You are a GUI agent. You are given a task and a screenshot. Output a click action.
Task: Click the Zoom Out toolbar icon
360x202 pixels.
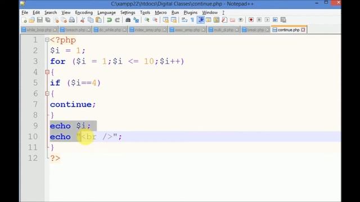[155, 20]
